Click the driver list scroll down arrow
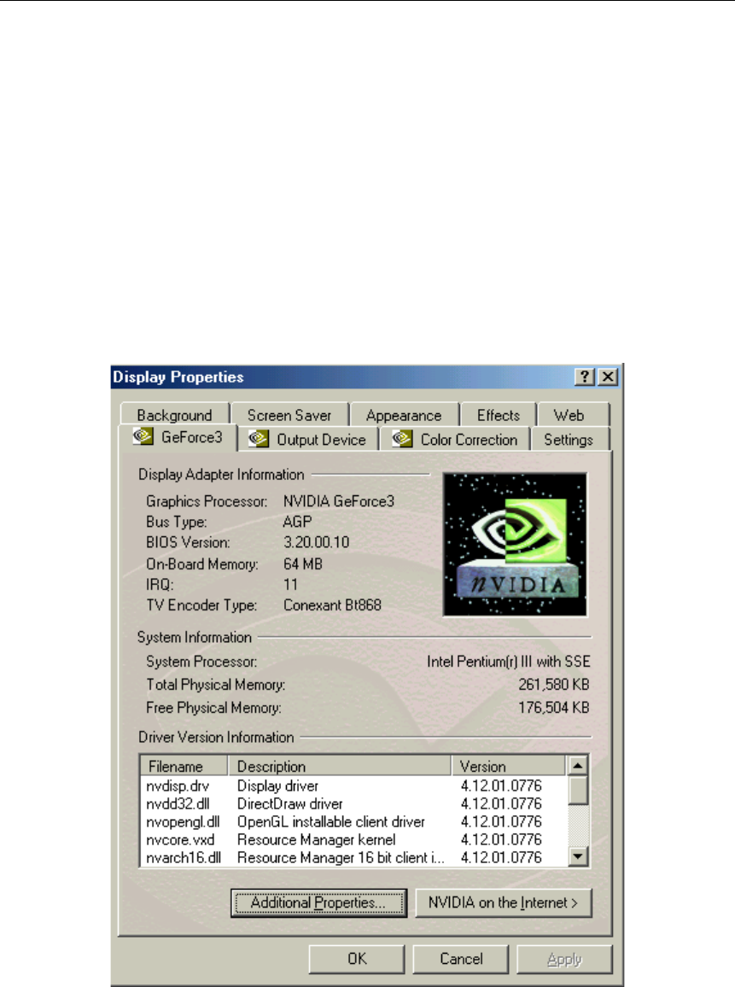This screenshot has height=987, width=735. pos(578,856)
